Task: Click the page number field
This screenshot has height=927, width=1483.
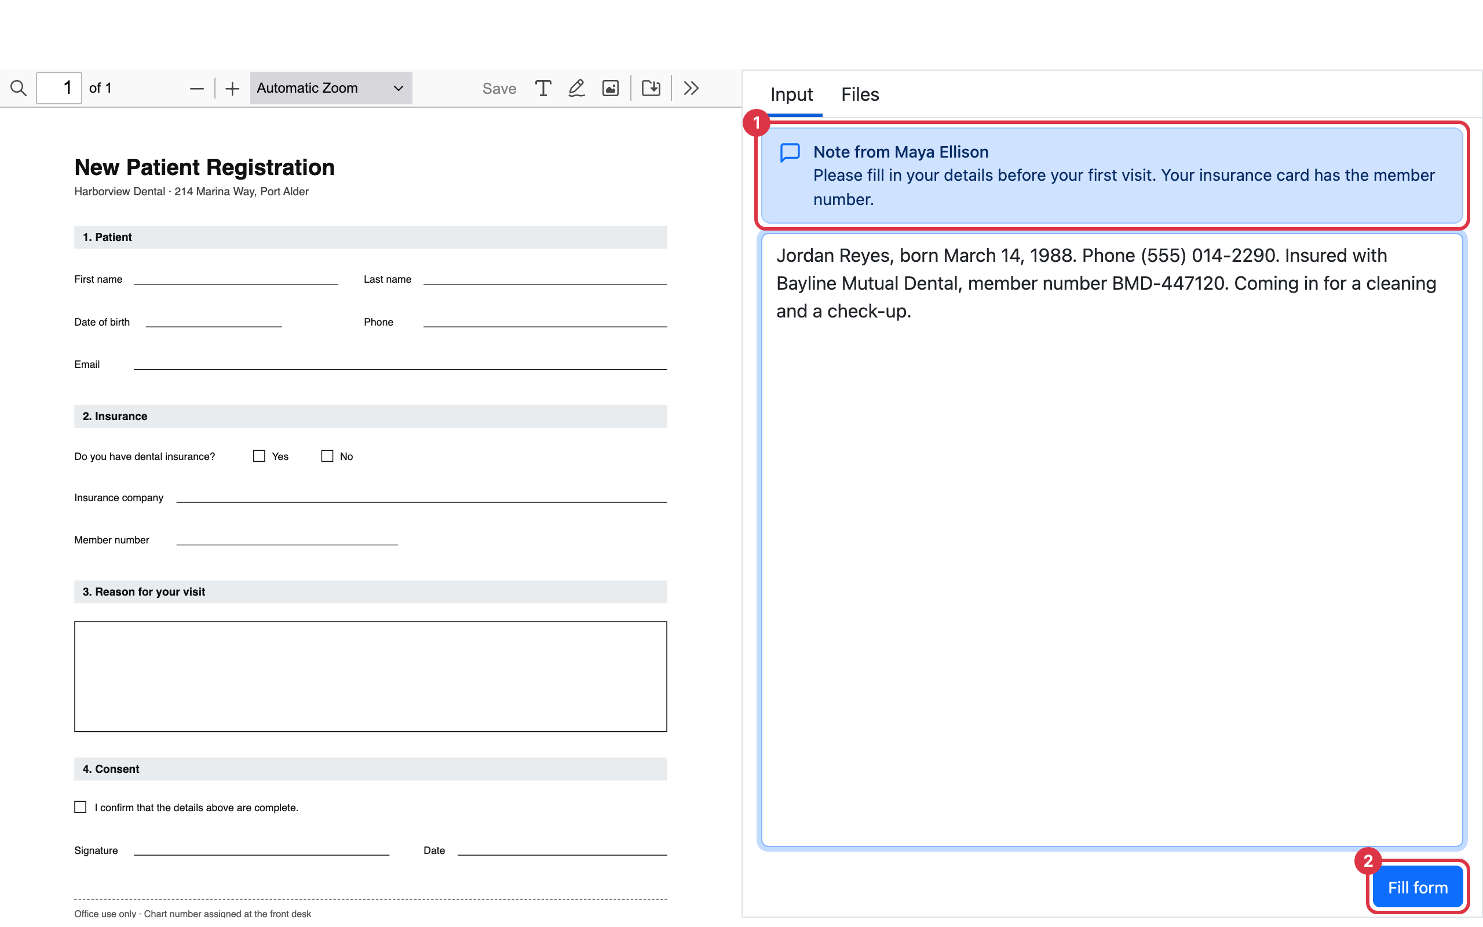Action: (59, 88)
